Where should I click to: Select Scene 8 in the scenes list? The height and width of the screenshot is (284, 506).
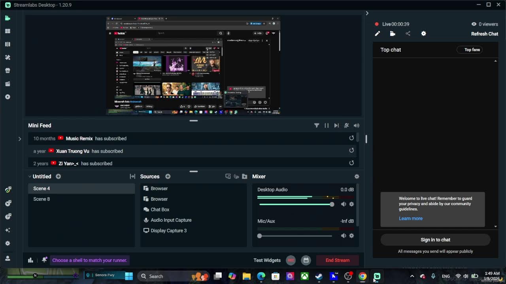pos(81,199)
